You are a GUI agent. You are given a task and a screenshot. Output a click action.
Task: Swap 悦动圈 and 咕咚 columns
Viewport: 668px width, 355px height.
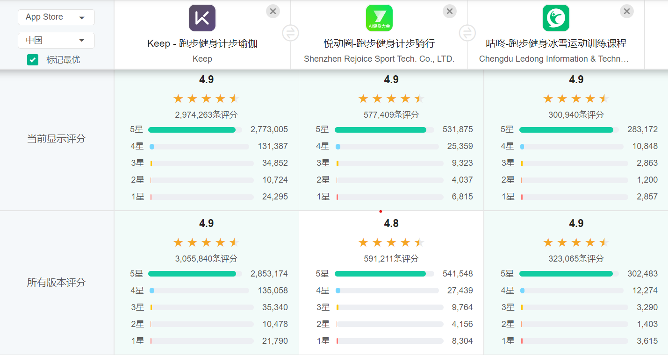pyautogui.click(x=467, y=33)
